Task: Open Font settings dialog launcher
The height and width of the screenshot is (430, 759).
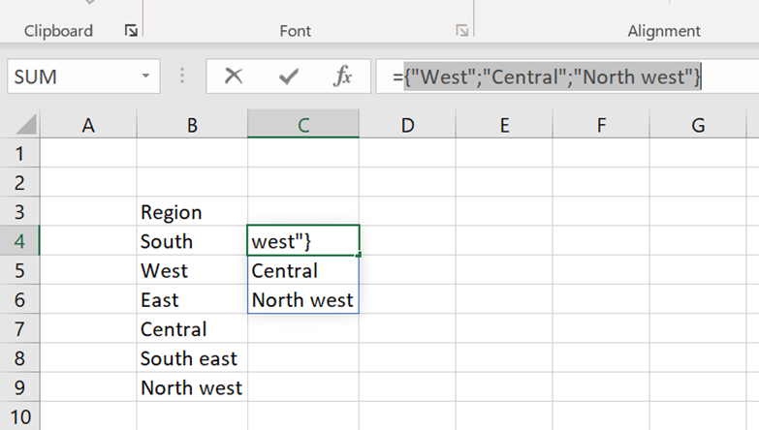Action: [462, 31]
